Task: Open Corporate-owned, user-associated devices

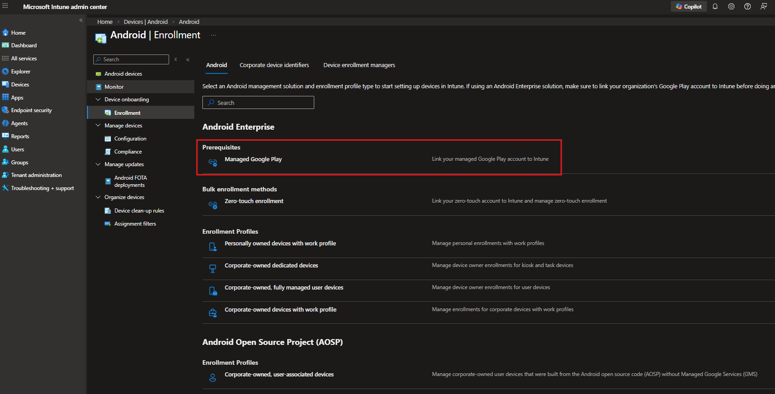Action: (x=279, y=375)
